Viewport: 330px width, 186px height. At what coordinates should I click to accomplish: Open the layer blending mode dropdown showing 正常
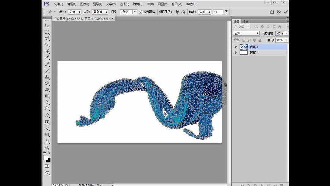(246, 33)
